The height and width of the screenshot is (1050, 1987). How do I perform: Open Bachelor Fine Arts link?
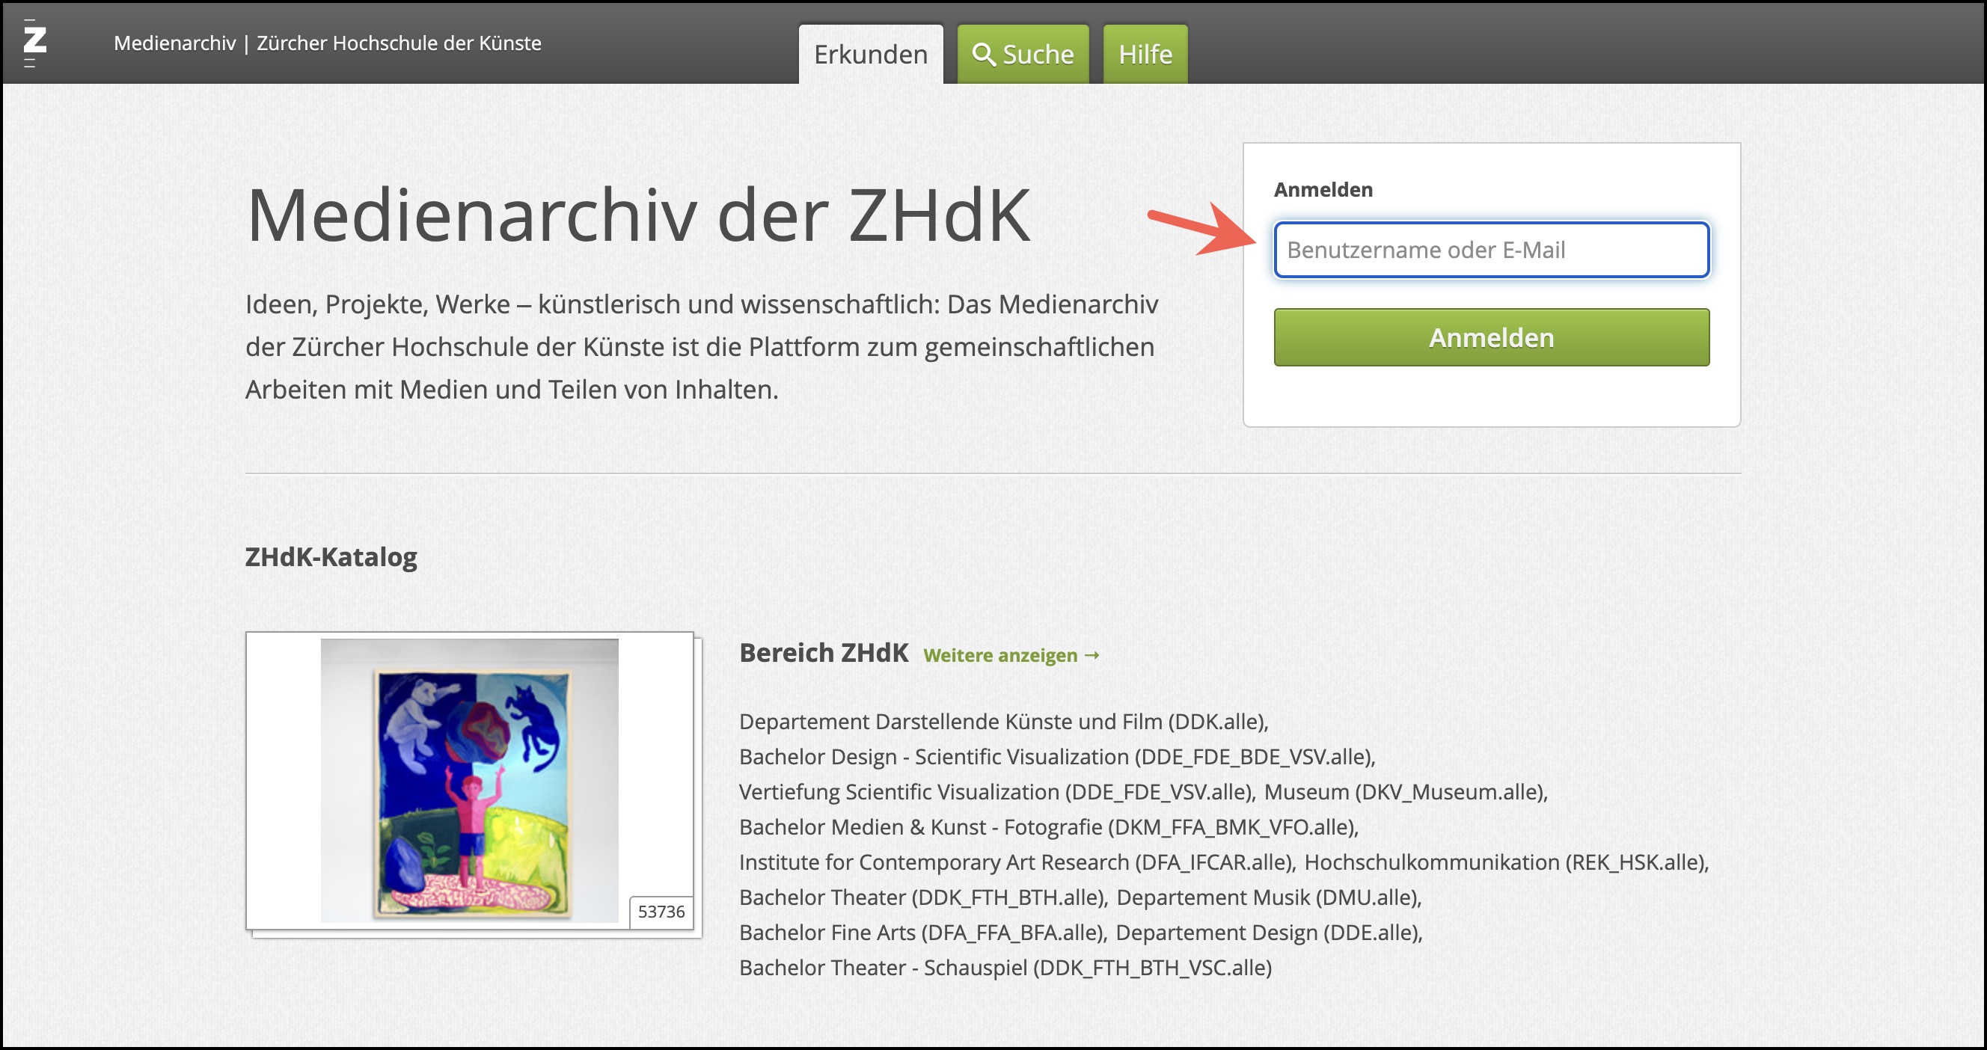pyautogui.click(x=922, y=933)
